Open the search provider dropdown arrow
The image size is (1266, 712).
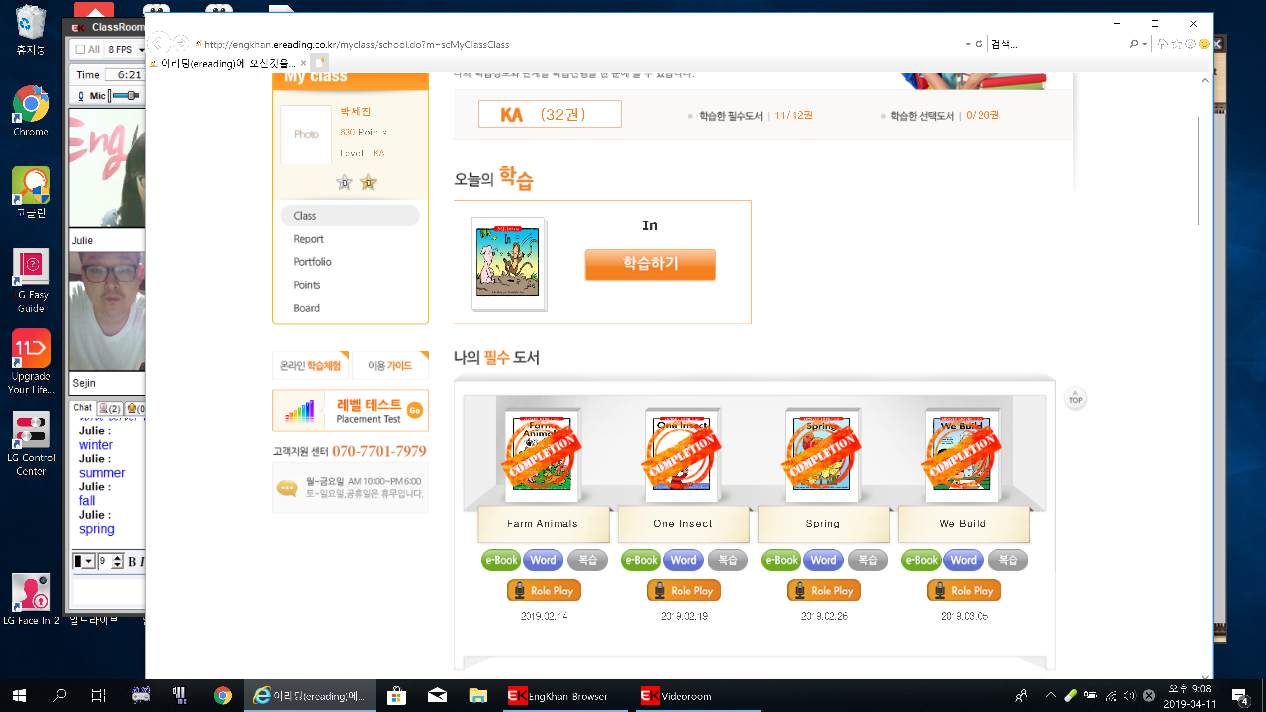pos(1145,44)
